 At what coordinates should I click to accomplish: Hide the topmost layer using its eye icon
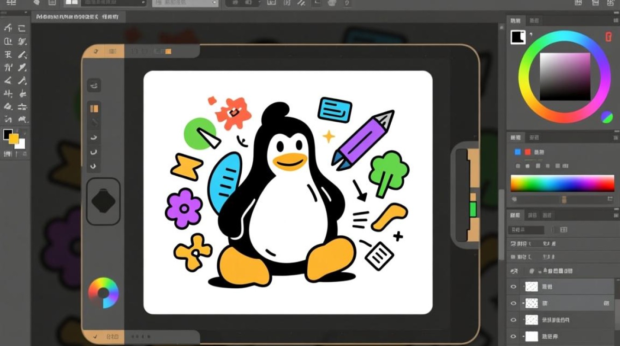tap(513, 286)
